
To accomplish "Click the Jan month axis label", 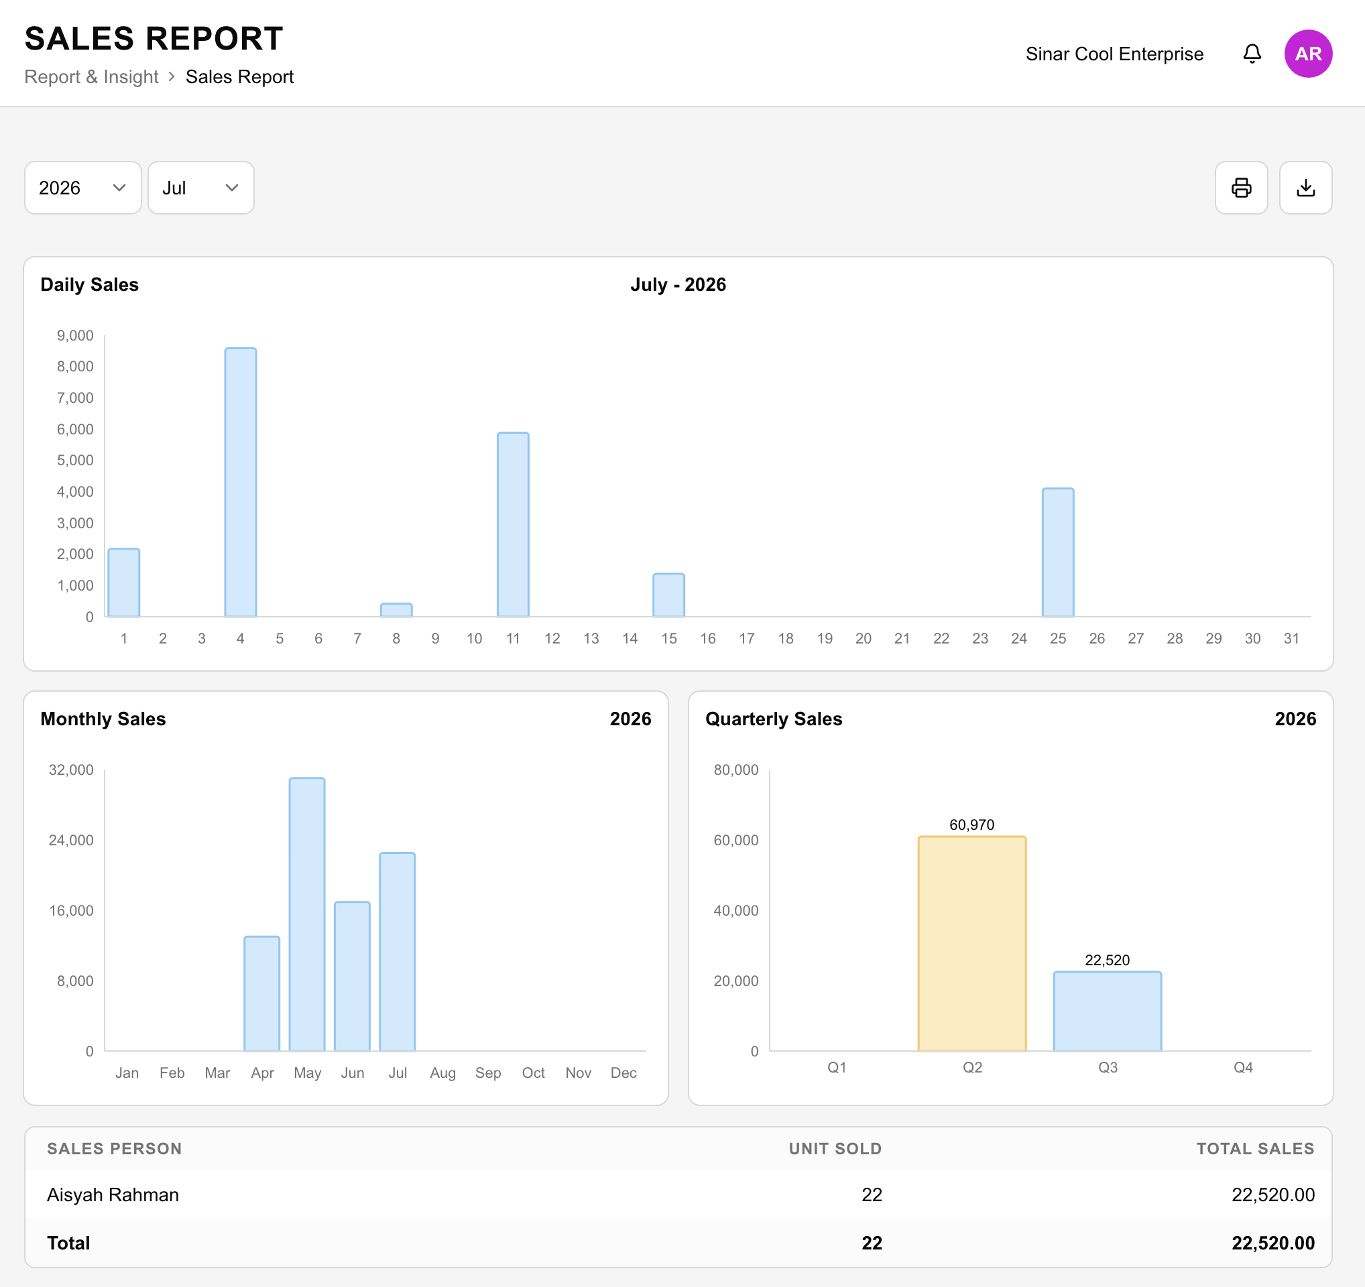I will point(127,1072).
